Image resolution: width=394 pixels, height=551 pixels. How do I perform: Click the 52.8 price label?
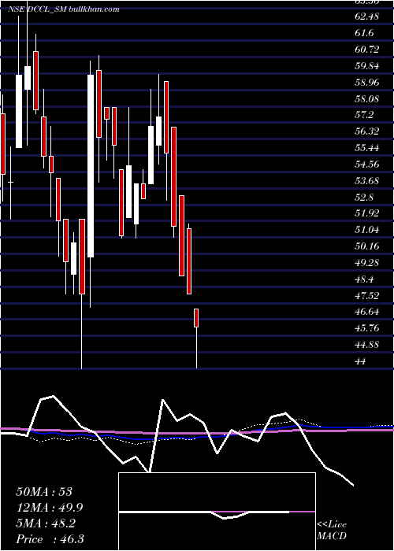pos(364,197)
